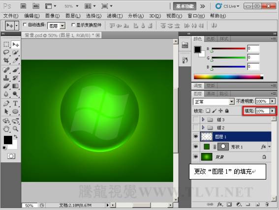This screenshot has width=279, height=210.
Task: Enable the Auto-Select checkbox
Action: (25, 25)
